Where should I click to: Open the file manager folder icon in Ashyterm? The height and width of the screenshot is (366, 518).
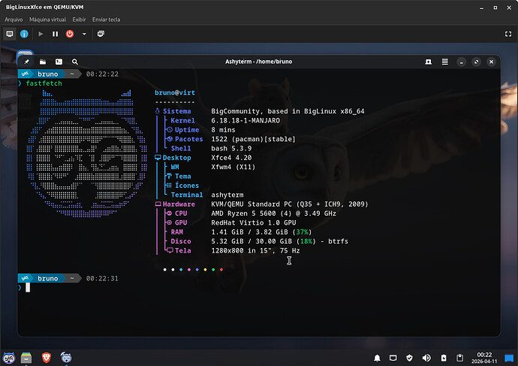click(43, 62)
